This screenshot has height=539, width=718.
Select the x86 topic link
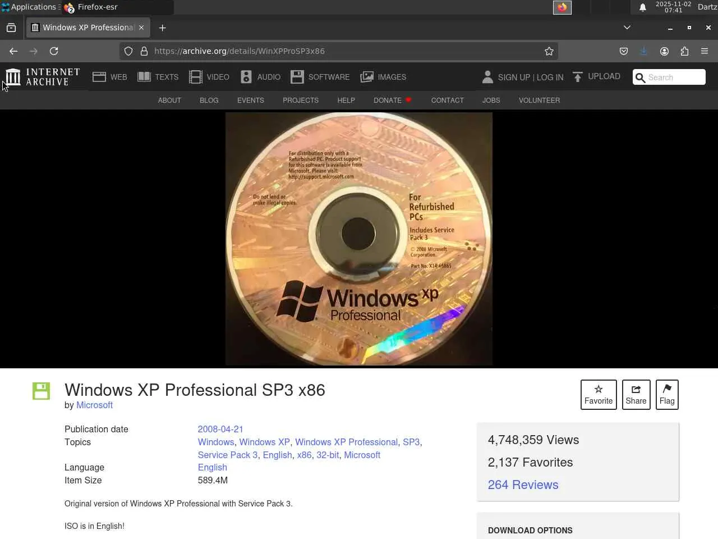point(304,455)
